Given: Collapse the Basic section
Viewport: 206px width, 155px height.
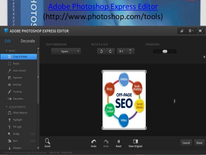Looking at the screenshot, I should pos(6,51).
